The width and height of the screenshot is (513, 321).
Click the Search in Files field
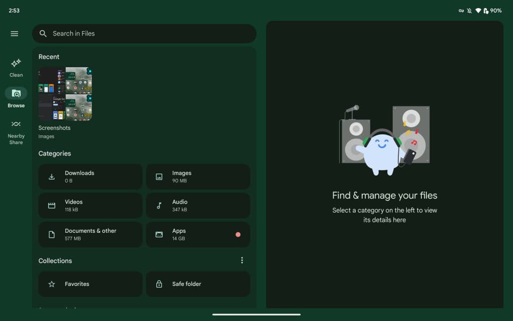144,34
